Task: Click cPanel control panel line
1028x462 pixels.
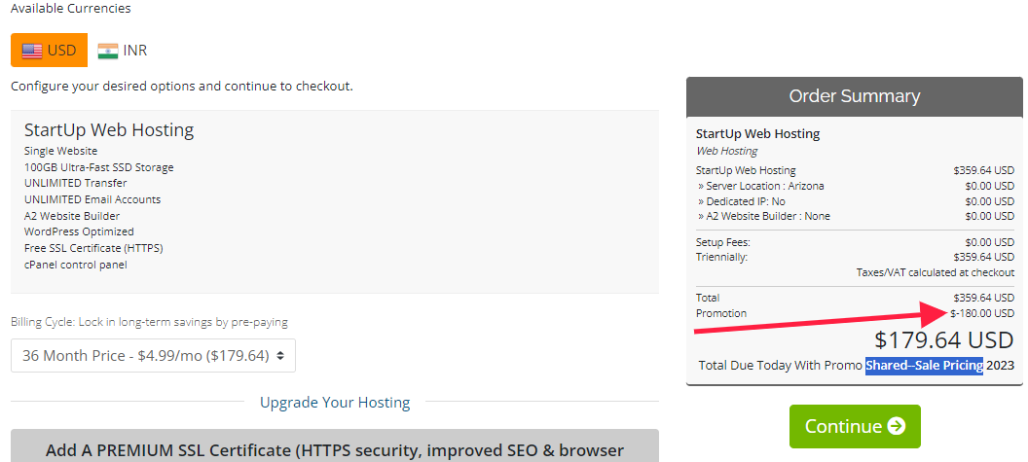Action: tap(75, 265)
